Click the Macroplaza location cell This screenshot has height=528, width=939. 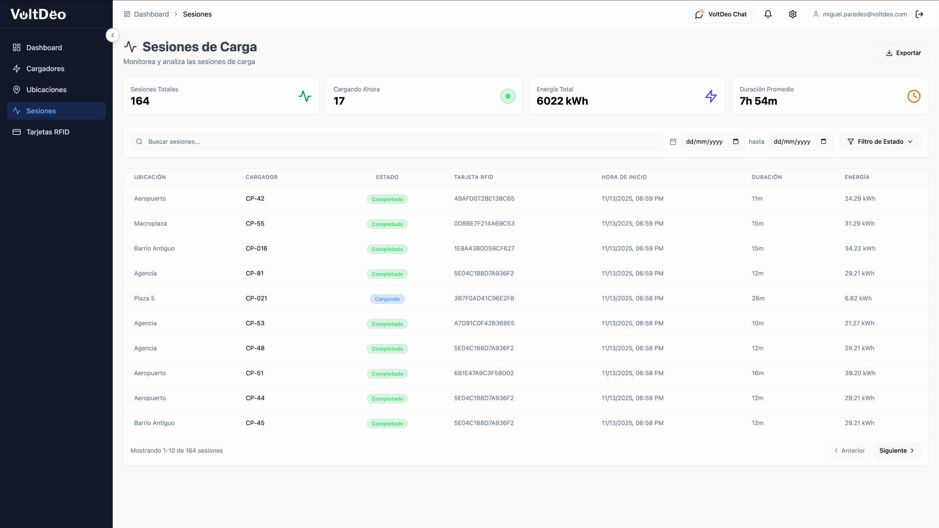pos(150,223)
